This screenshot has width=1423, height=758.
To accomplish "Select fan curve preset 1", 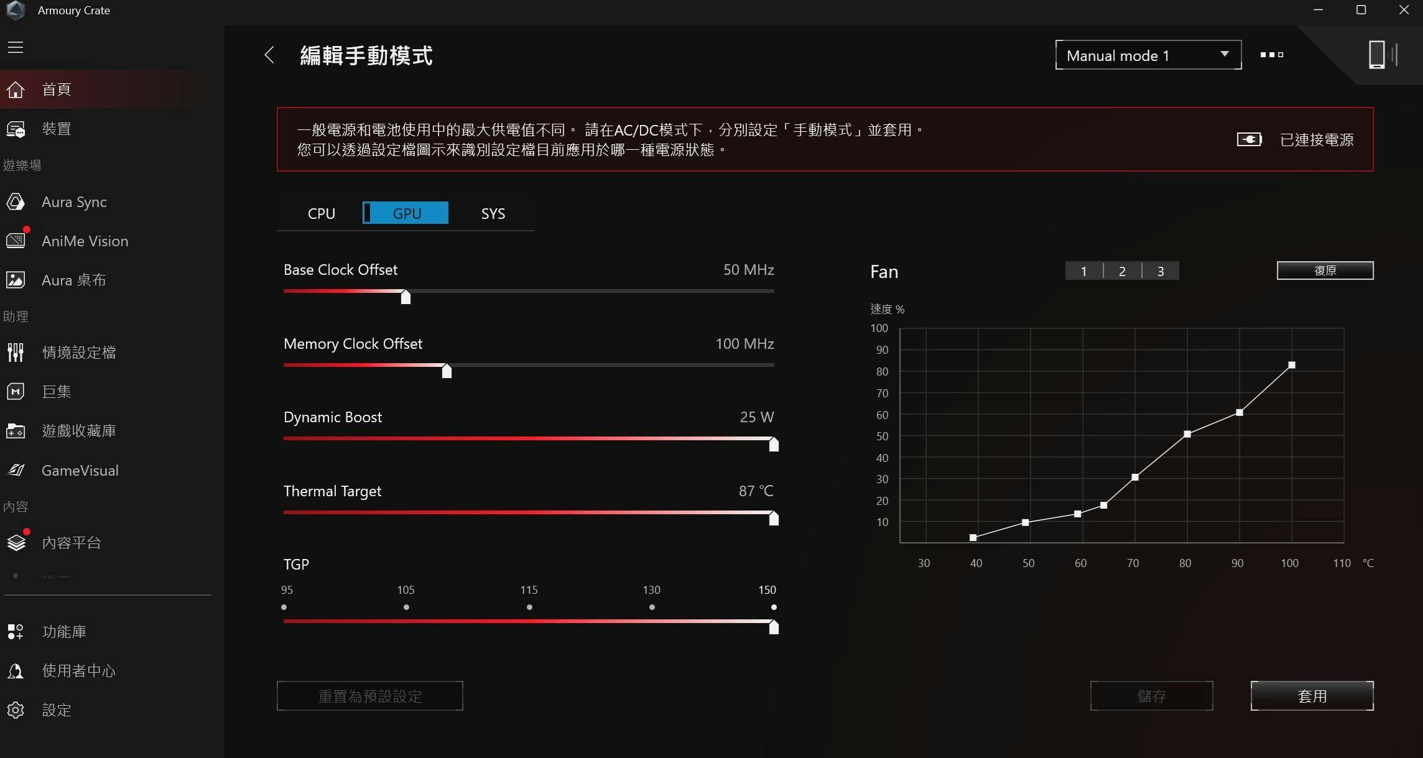I will pyautogui.click(x=1083, y=271).
